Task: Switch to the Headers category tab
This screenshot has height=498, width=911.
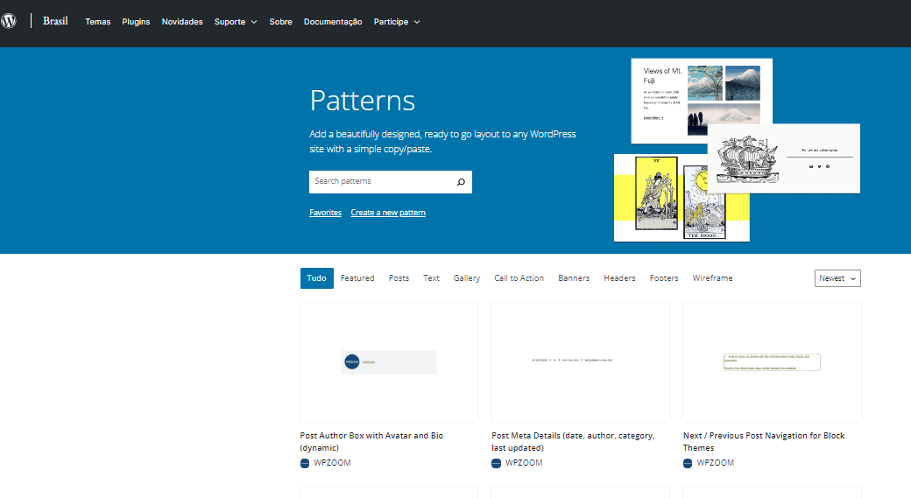Action: click(619, 278)
